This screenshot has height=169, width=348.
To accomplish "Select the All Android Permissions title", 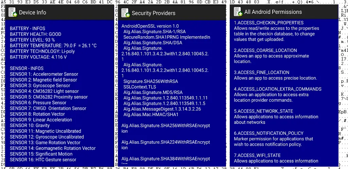I will point(273,12).
